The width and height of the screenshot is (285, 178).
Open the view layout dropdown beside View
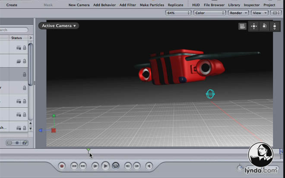(x=276, y=13)
